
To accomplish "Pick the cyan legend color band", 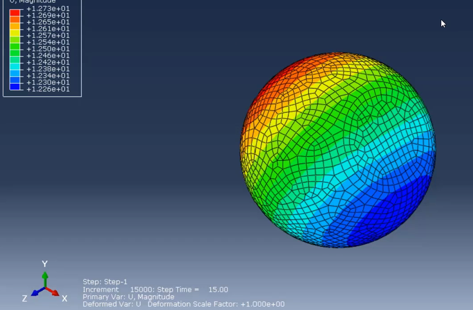I will pyautogui.click(x=15, y=66).
